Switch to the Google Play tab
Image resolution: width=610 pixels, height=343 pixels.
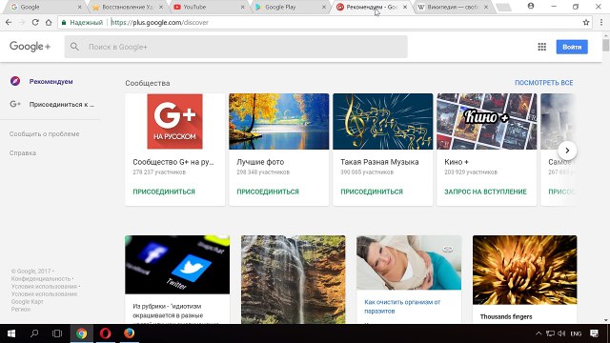coord(290,7)
